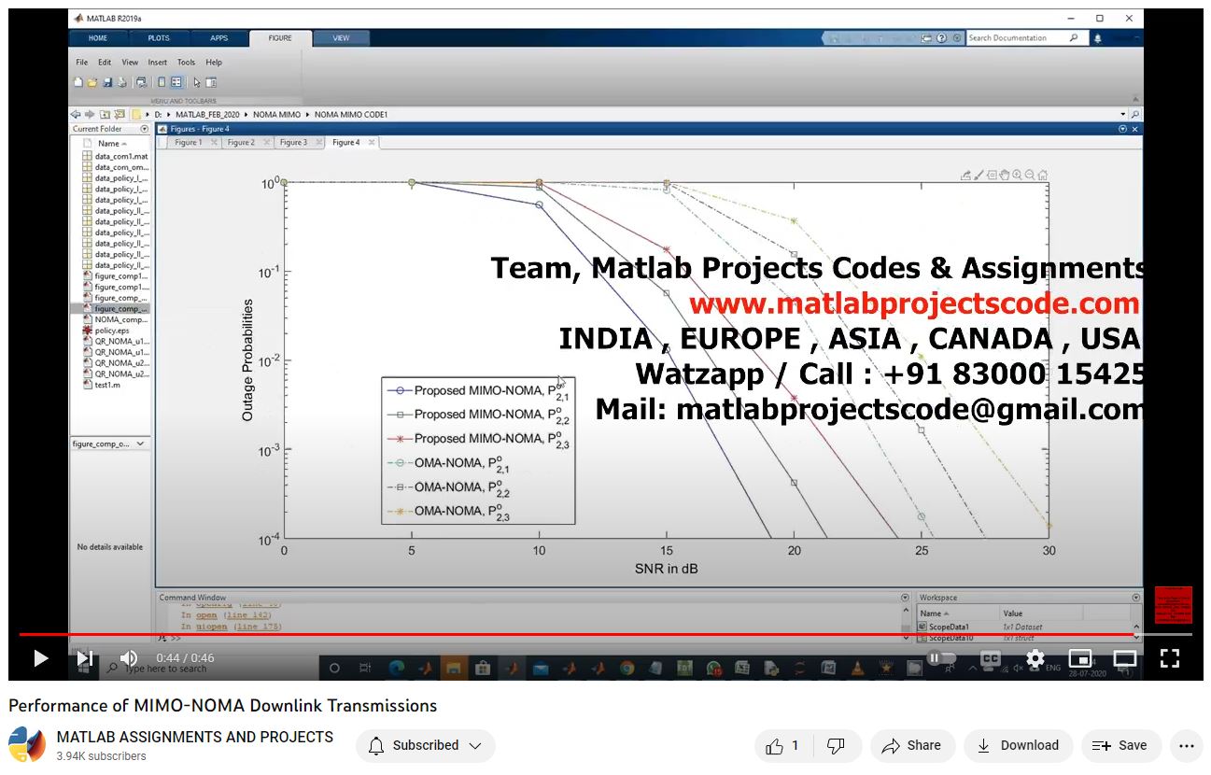Click the Share button
This screenshot has height=775, width=1211.
coord(911,745)
